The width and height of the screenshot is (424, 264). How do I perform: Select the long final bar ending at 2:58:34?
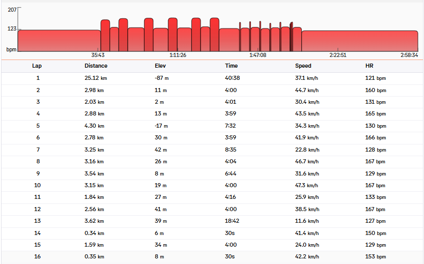point(360,41)
